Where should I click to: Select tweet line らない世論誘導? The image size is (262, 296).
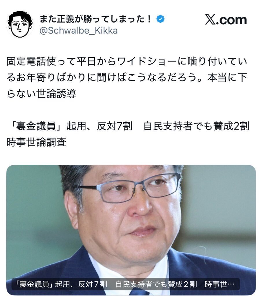pyautogui.click(x=41, y=93)
